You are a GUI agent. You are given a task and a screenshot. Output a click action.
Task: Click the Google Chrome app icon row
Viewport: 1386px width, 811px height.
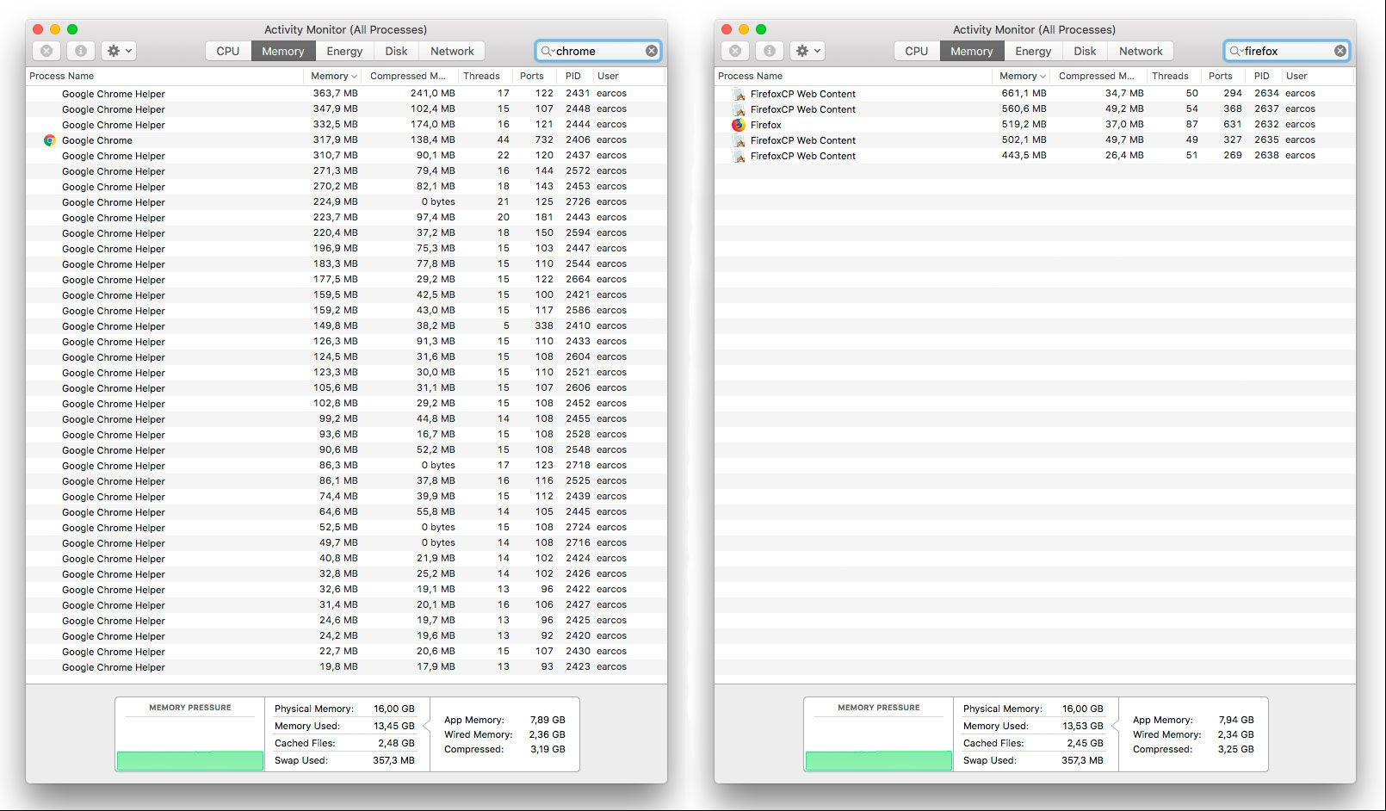click(49, 140)
